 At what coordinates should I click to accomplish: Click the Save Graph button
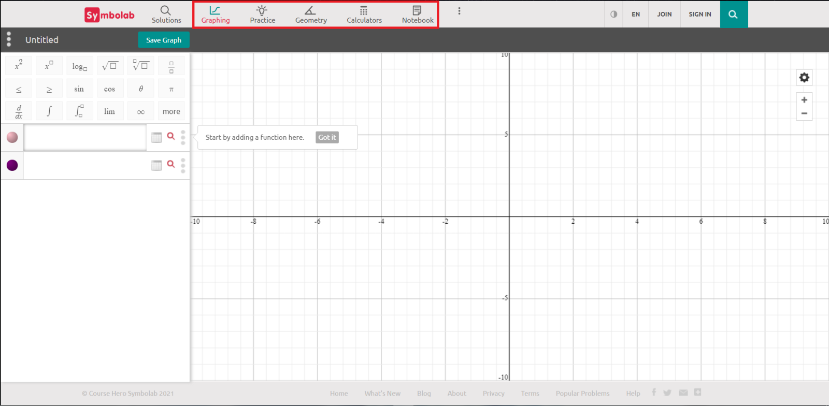click(164, 40)
